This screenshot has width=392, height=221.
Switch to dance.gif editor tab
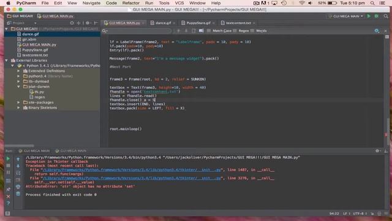(163, 23)
